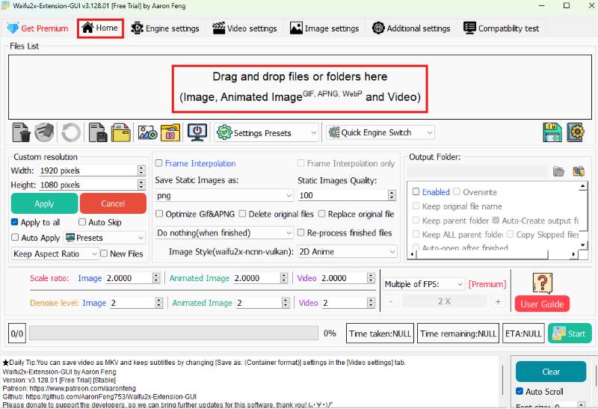598x409 pixels.
Task: Click the video folder browse icon
Action: coord(171,133)
